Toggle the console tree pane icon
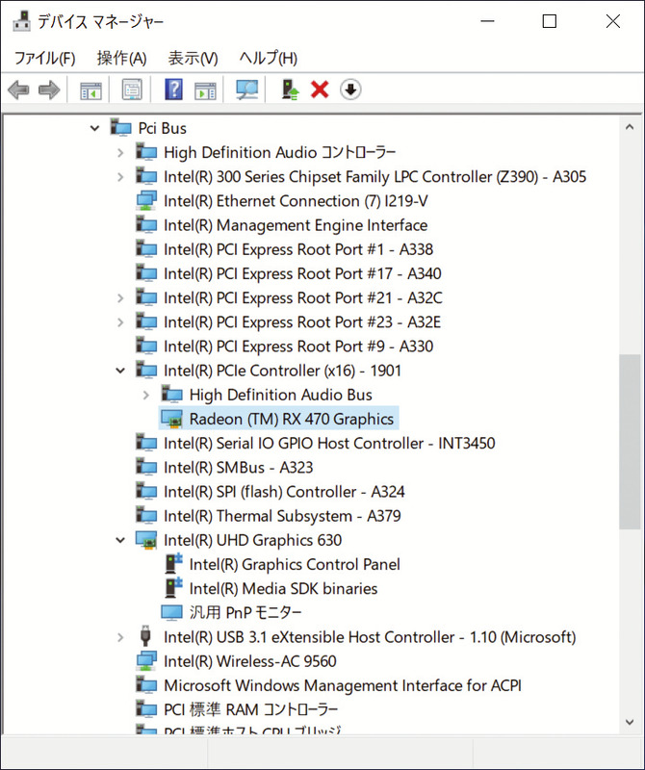 click(90, 90)
